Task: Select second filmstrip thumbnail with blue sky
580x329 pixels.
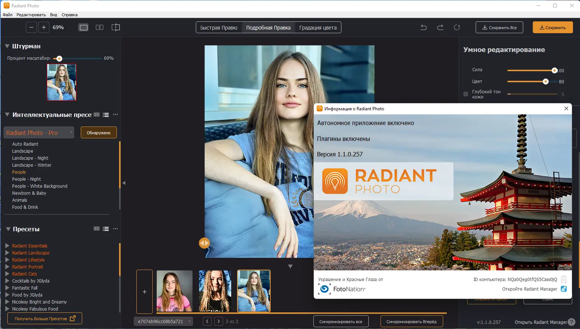Action: [x=215, y=291]
